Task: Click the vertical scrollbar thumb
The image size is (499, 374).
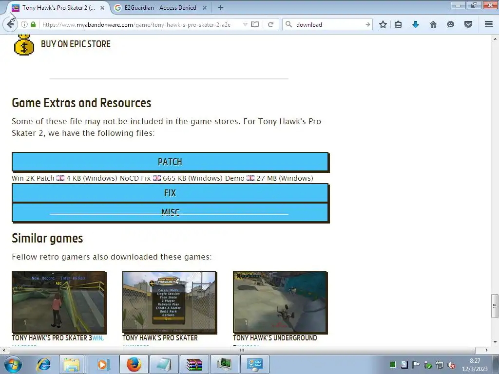Action: [495, 306]
